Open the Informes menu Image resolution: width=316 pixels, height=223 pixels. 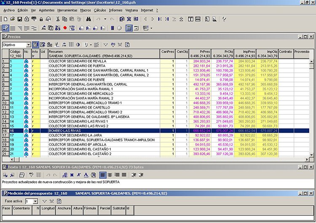115,10
